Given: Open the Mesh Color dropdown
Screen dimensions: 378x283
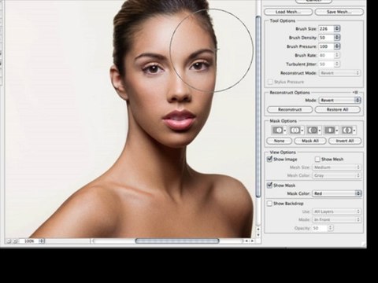Looking at the screenshot, I should [x=336, y=175].
